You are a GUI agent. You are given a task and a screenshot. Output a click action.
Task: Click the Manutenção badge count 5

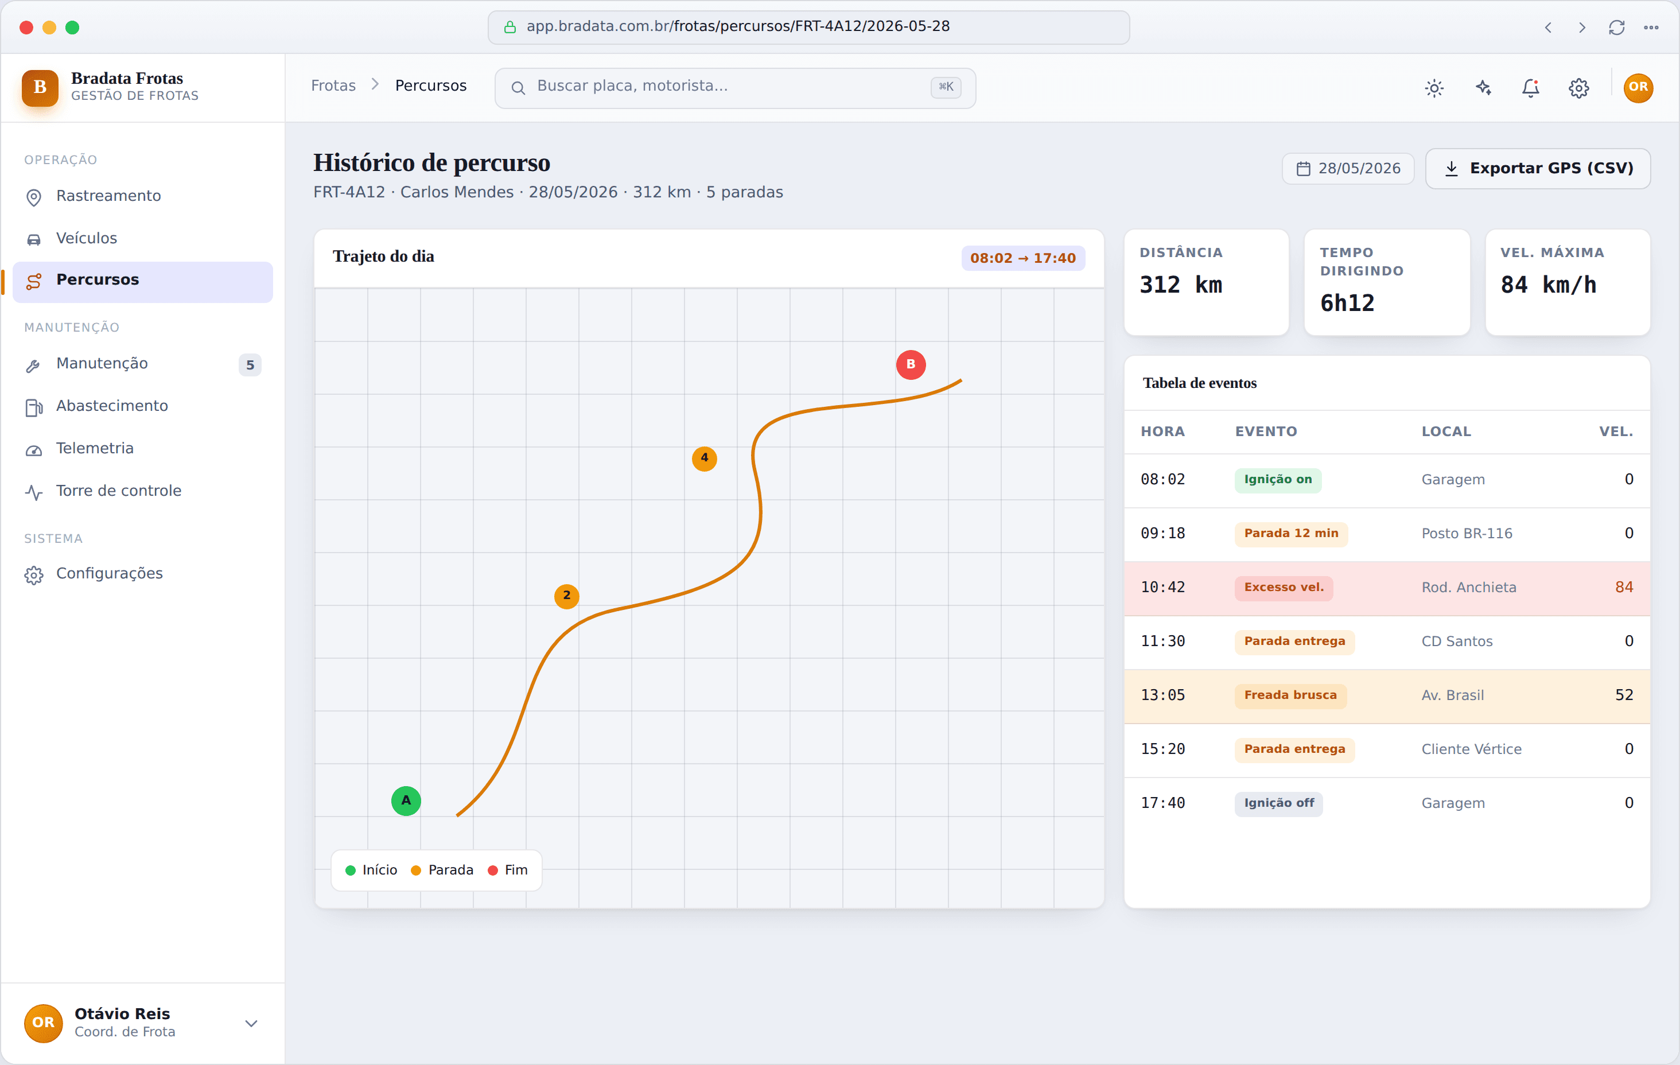pyautogui.click(x=250, y=365)
